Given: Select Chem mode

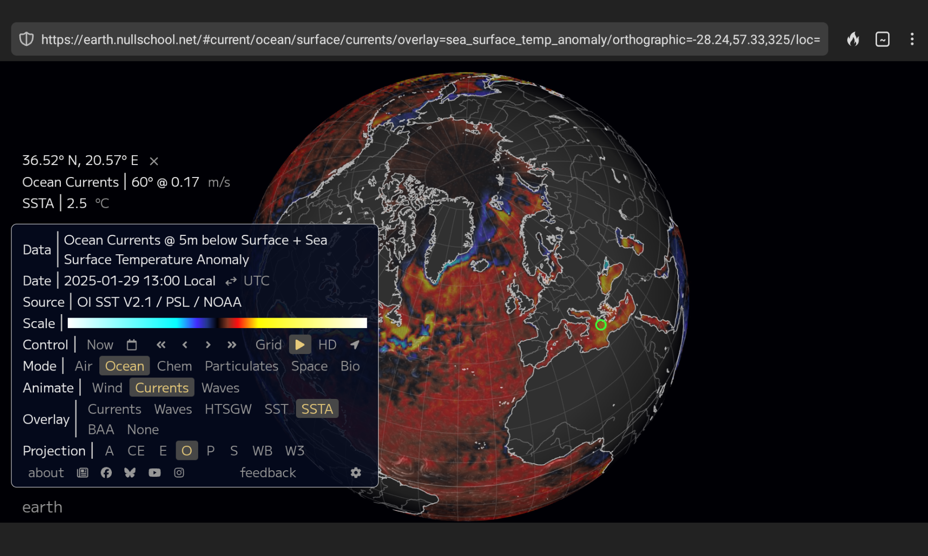Looking at the screenshot, I should coord(174,366).
